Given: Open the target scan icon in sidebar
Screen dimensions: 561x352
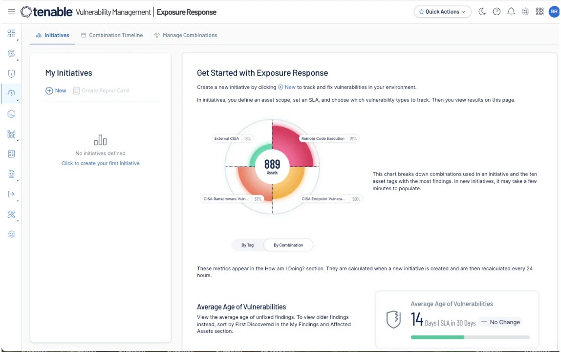Looking at the screenshot, I should 11,54.
